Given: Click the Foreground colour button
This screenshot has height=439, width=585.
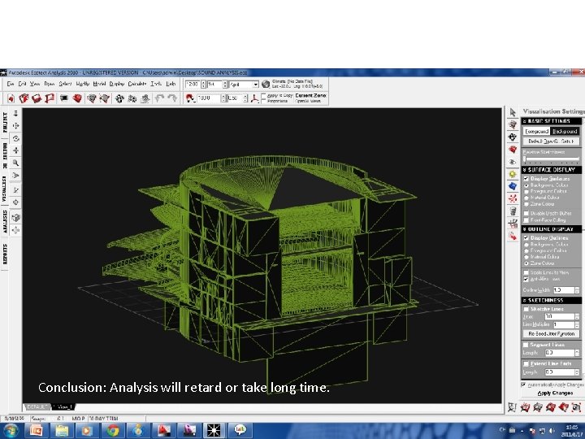Looking at the screenshot, I should click(536, 132).
